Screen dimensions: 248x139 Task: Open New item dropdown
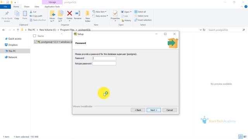pos(100,12)
